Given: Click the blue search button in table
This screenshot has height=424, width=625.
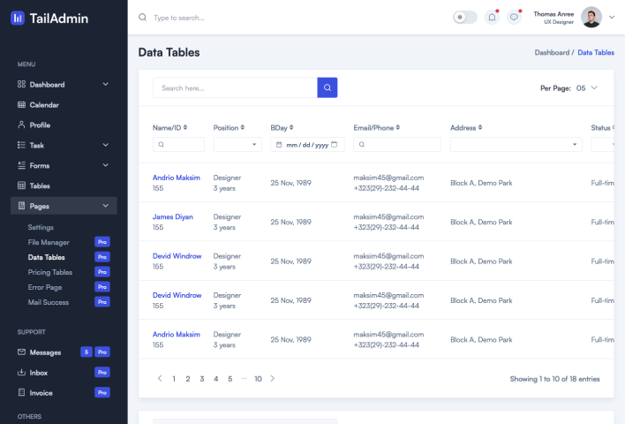Looking at the screenshot, I should pos(327,87).
